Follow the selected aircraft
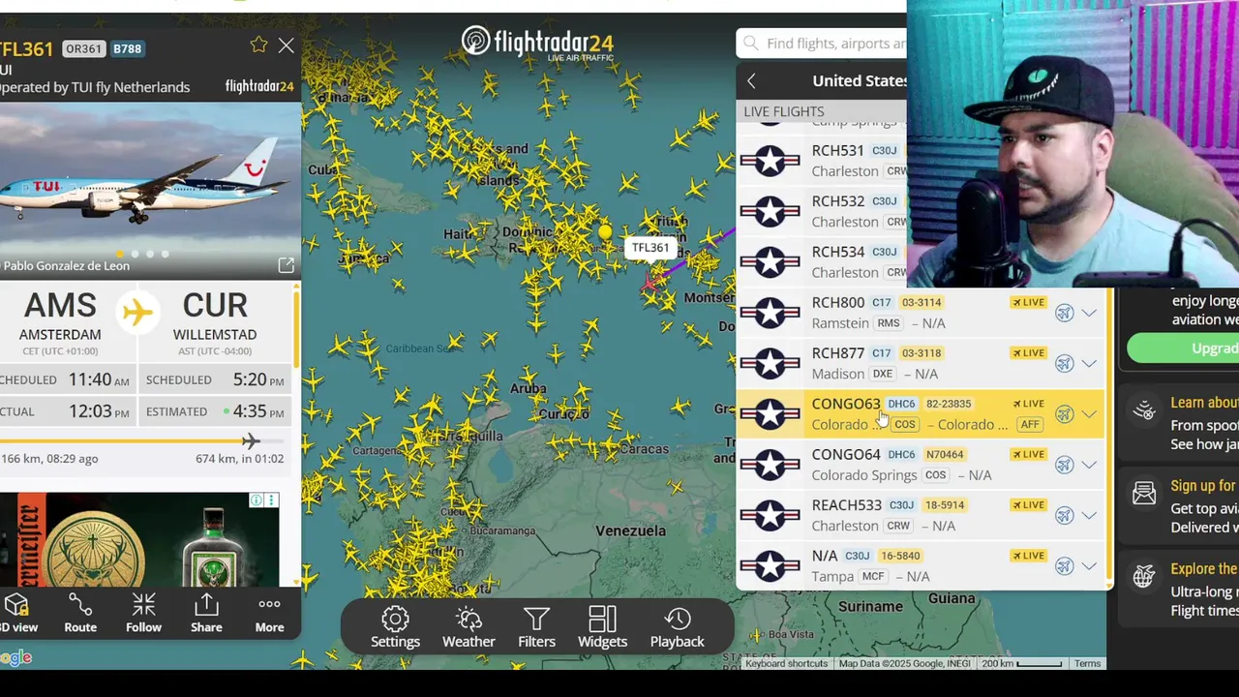The image size is (1239, 697). pos(143,614)
